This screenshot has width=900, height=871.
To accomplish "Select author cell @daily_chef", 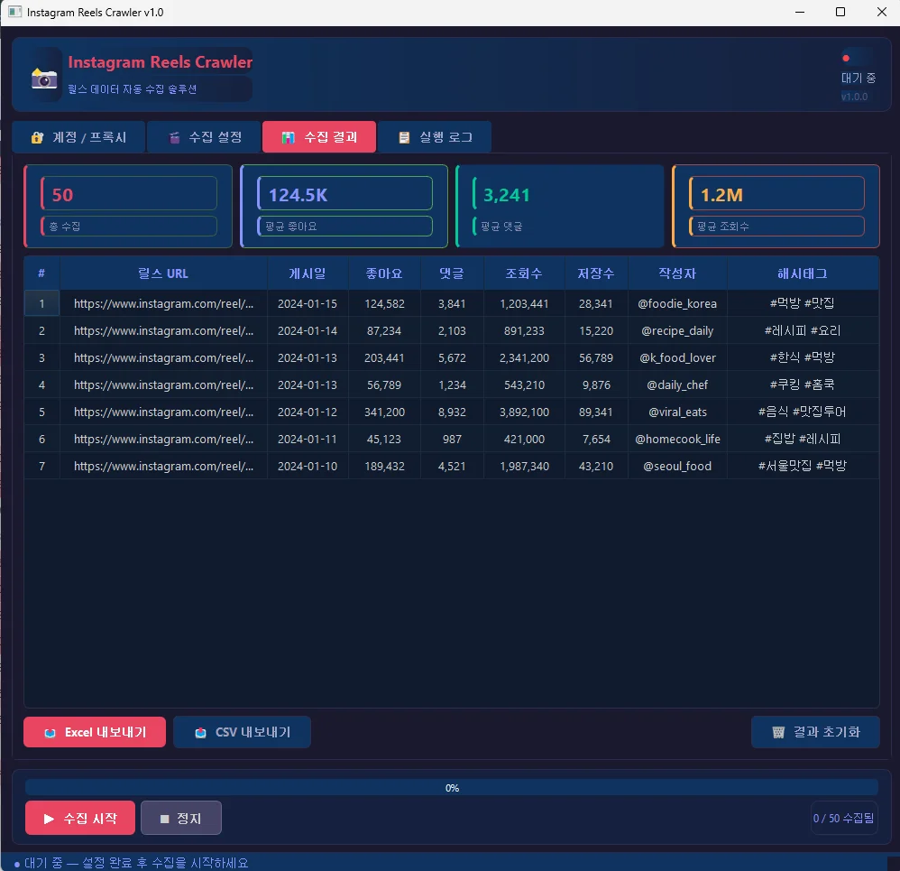I will (678, 385).
